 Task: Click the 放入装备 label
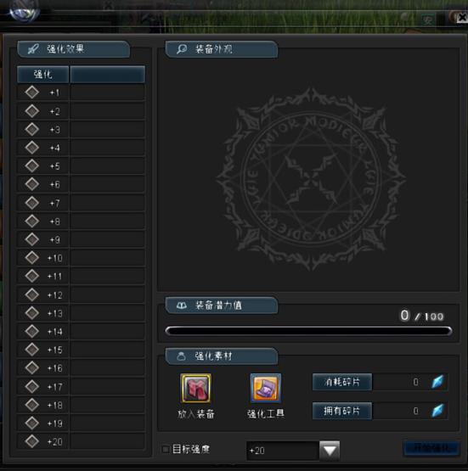(x=195, y=414)
